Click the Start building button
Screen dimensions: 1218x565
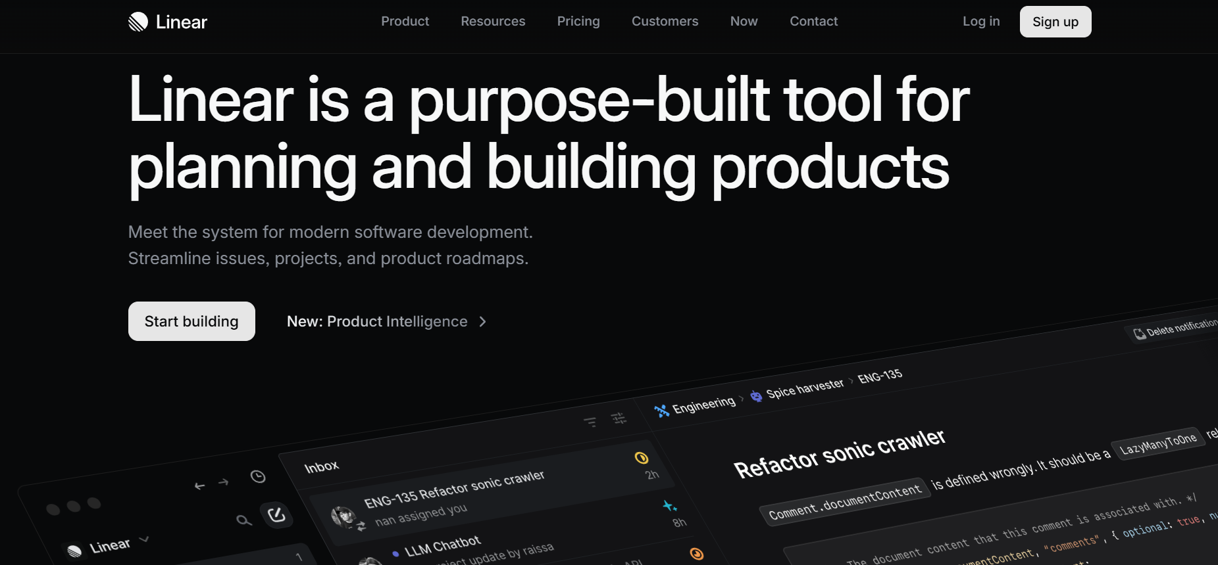191,321
